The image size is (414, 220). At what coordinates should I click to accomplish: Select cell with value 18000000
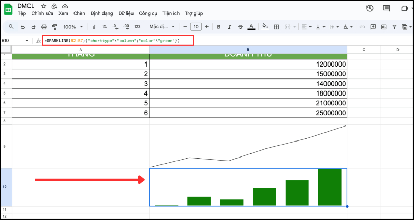[x=248, y=93]
